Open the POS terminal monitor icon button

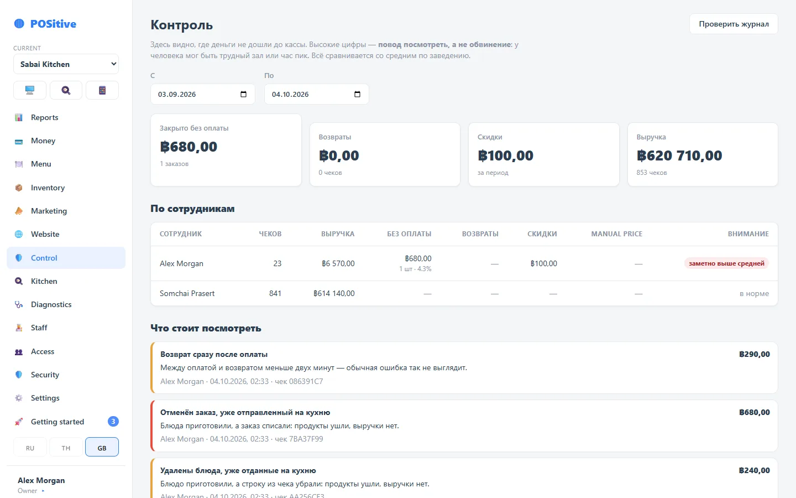[30, 90]
